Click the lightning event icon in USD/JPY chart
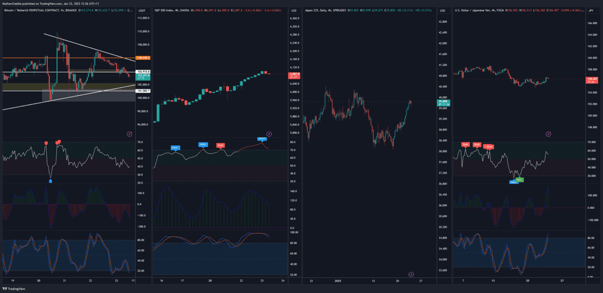The image size is (603, 293). pyautogui.click(x=548, y=134)
